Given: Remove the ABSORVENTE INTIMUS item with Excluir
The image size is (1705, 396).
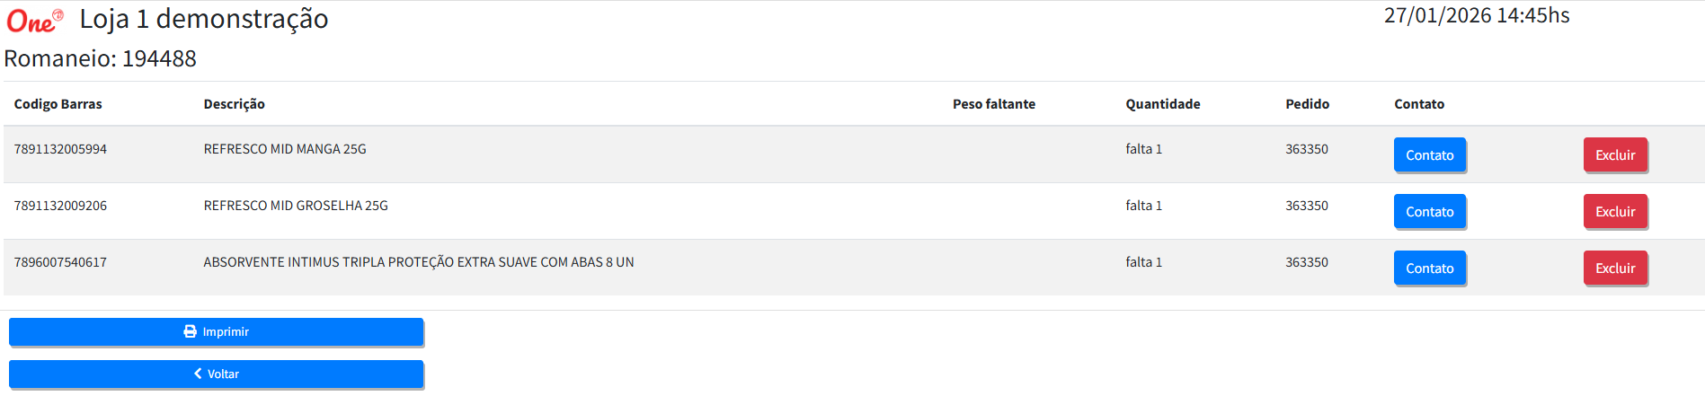Looking at the screenshot, I should 1614,268.
